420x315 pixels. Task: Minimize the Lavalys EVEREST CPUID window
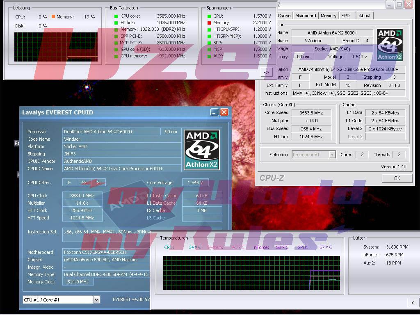coord(214,112)
